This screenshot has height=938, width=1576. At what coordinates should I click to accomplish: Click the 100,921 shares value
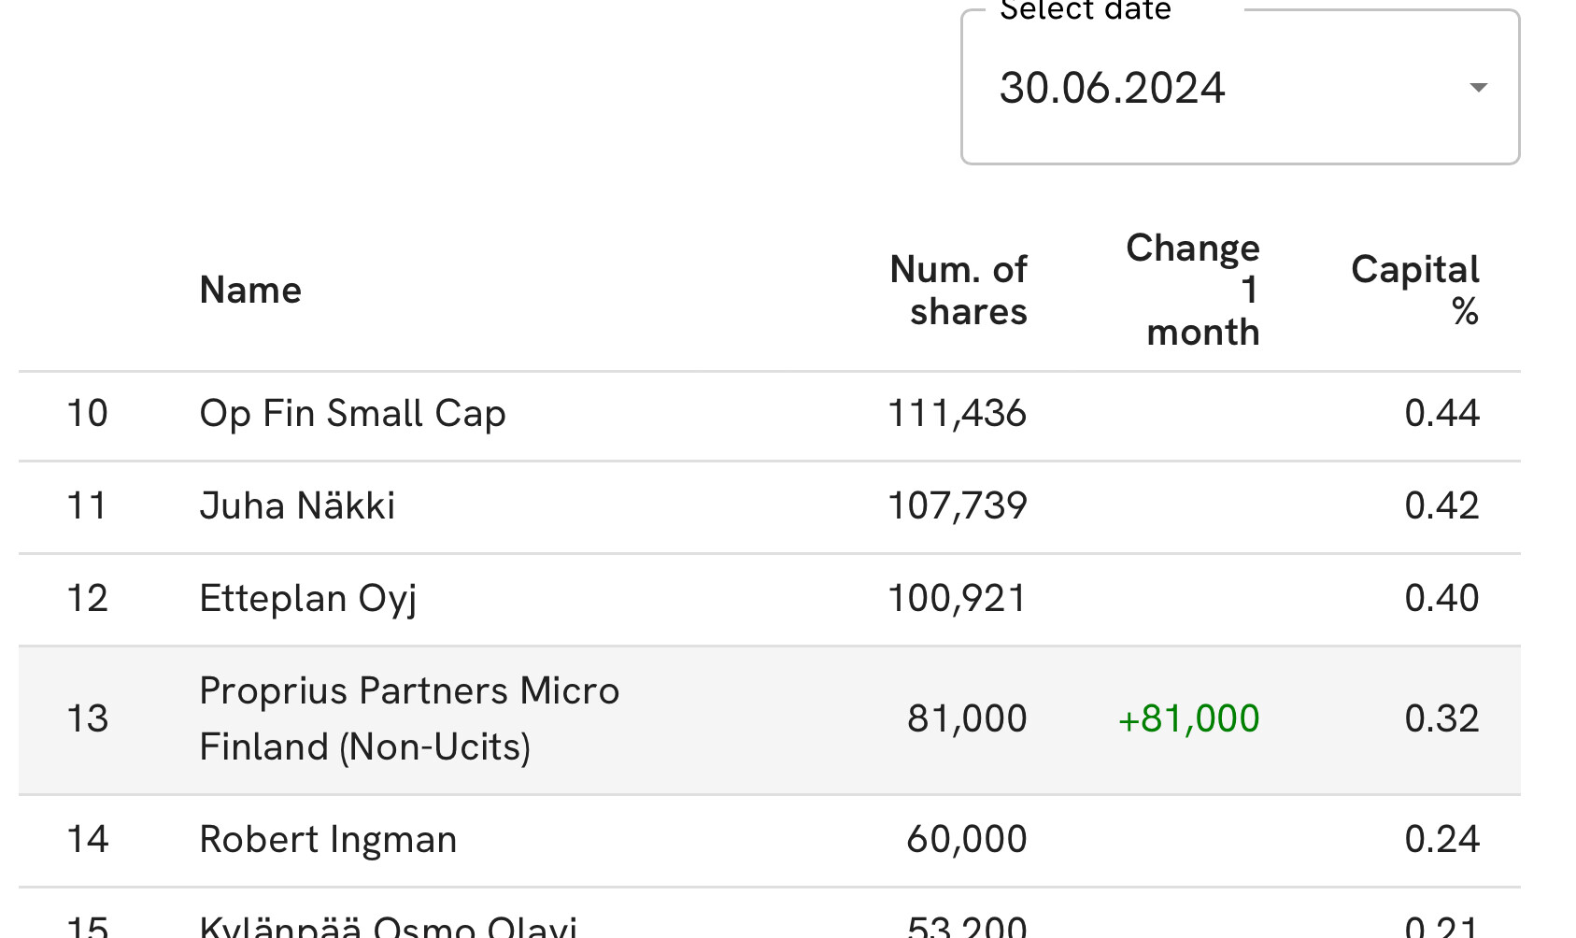tap(957, 599)
